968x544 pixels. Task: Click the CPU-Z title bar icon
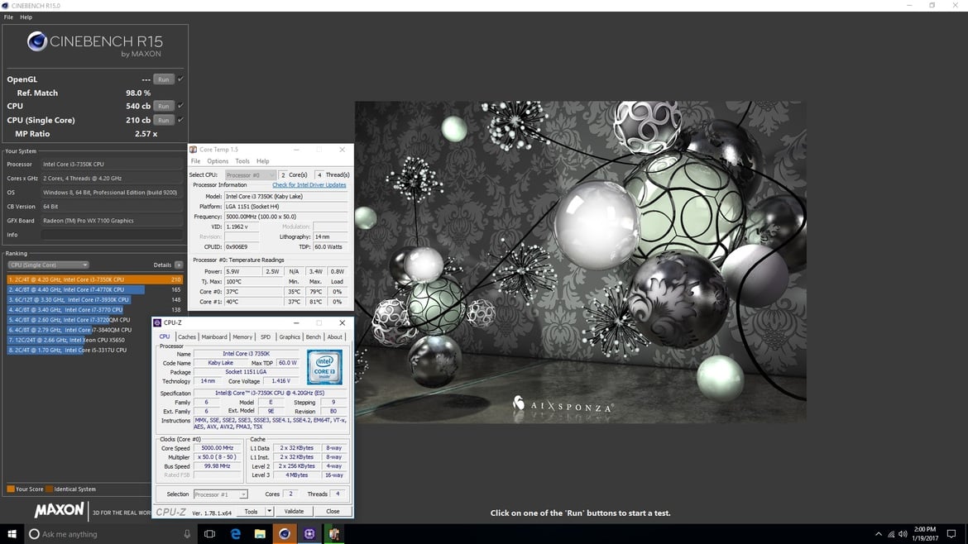157,323
